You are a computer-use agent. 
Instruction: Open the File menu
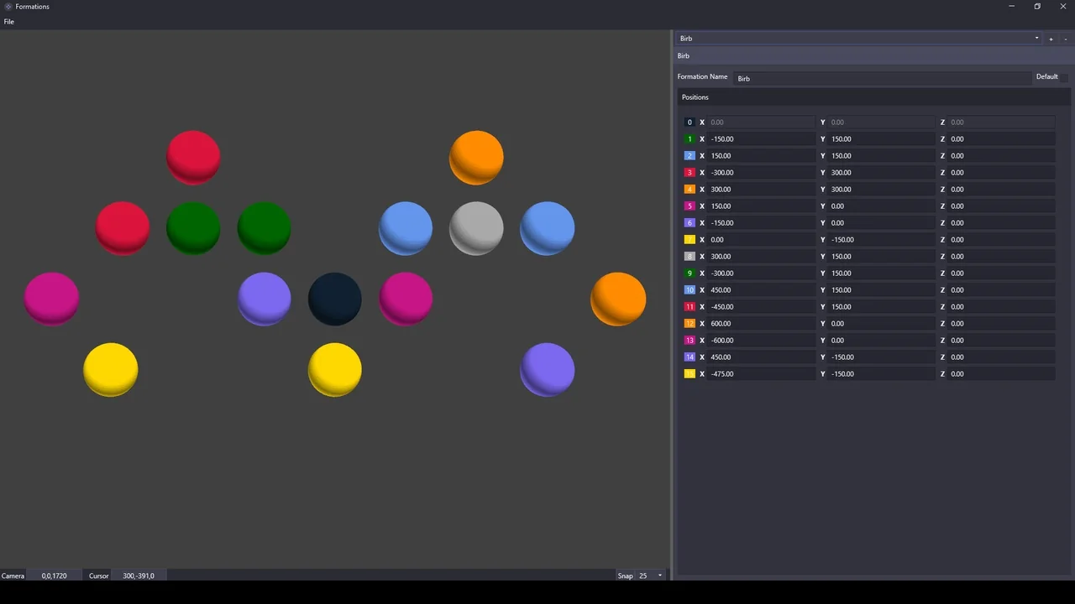click(8, 21)
